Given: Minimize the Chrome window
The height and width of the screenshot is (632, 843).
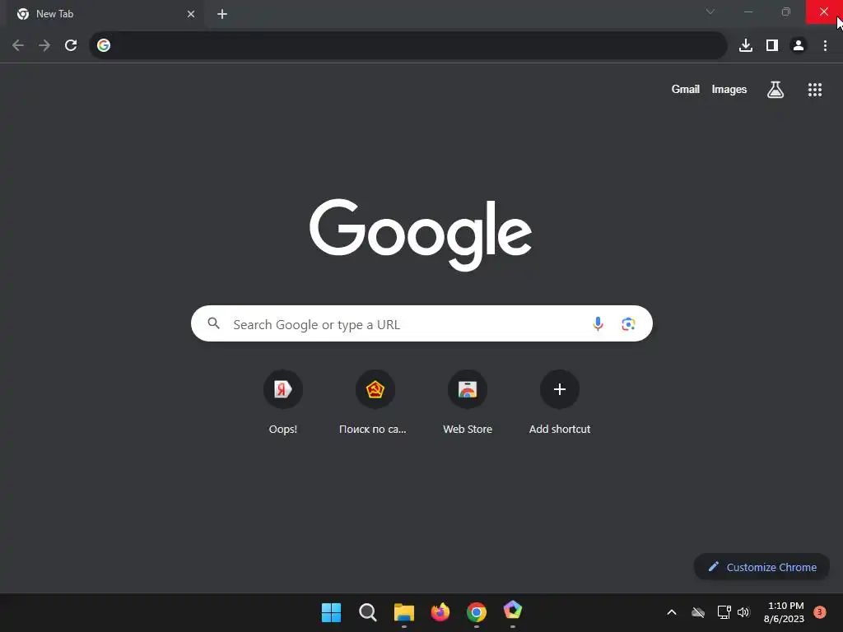Looking at the screenshot, I should tap(748, 12).
